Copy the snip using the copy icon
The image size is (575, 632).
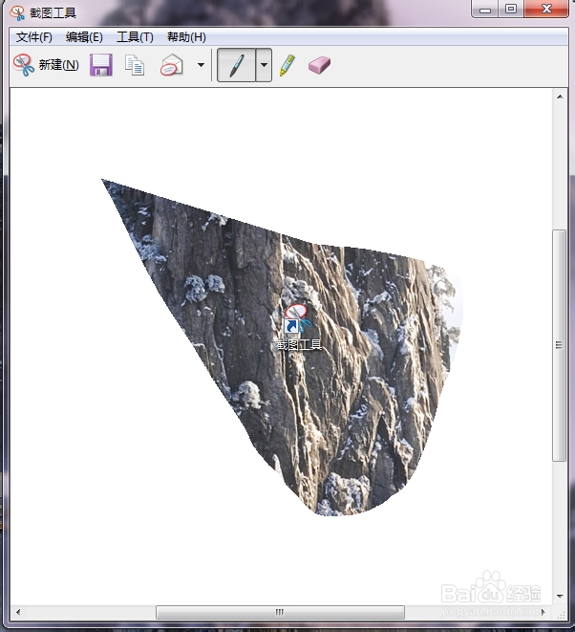click(135, 65)
